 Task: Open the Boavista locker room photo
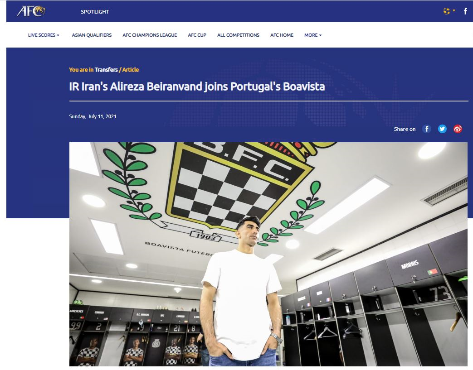click(268, 255)
